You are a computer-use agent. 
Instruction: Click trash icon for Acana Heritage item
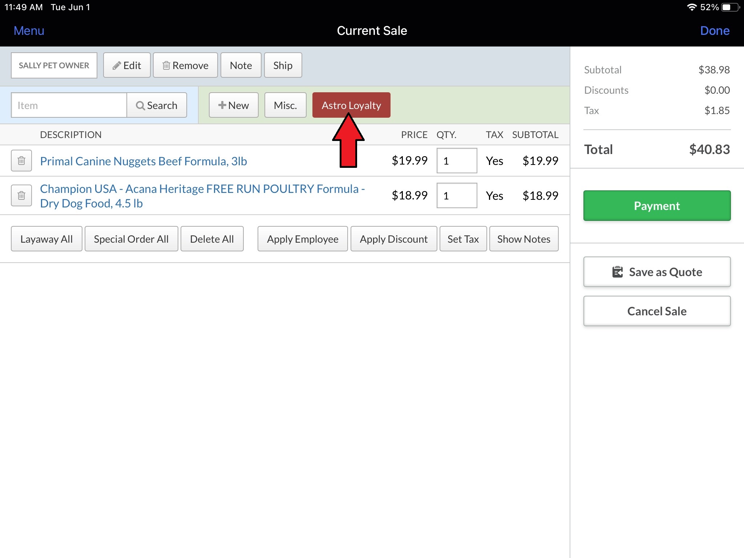coord(21,196)
